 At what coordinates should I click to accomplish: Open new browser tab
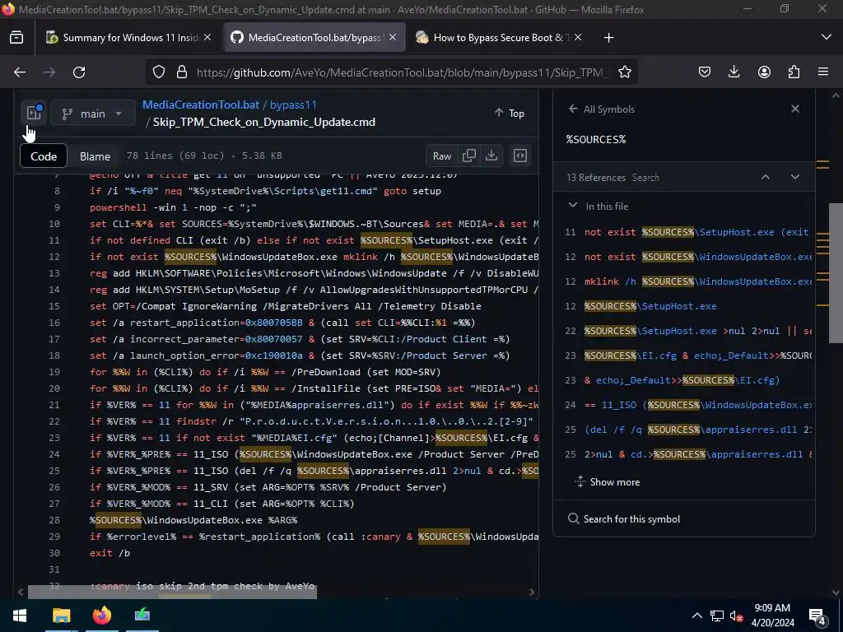[608, 38]
